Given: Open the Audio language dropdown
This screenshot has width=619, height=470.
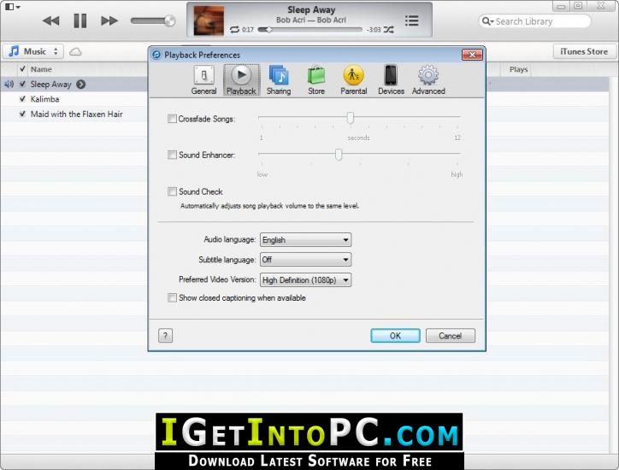Looking at the screenshot, I should (305, 239).
